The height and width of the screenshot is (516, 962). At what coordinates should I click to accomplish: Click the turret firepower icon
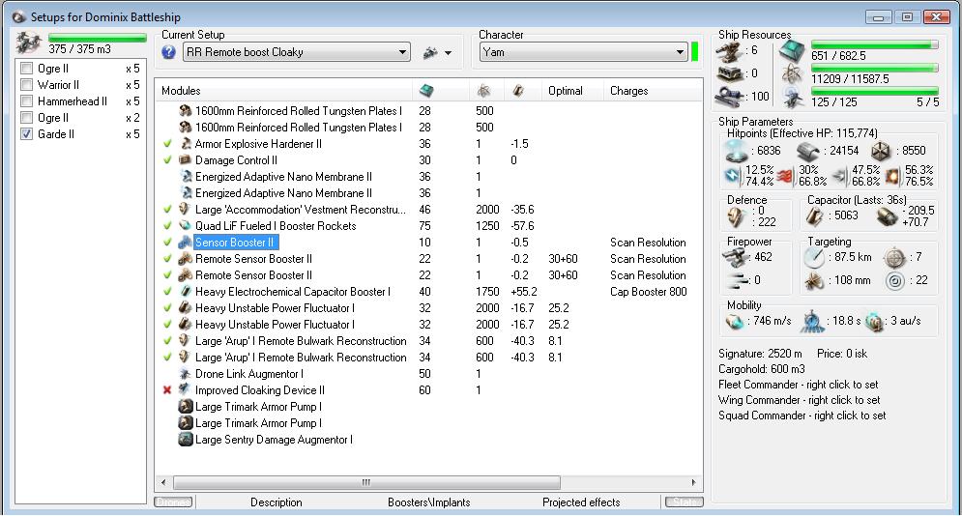coord(734,257)
